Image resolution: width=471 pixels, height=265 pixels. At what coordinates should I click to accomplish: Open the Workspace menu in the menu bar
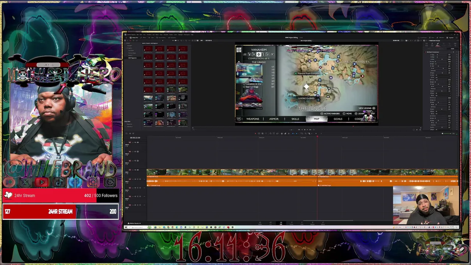point(187,35)
